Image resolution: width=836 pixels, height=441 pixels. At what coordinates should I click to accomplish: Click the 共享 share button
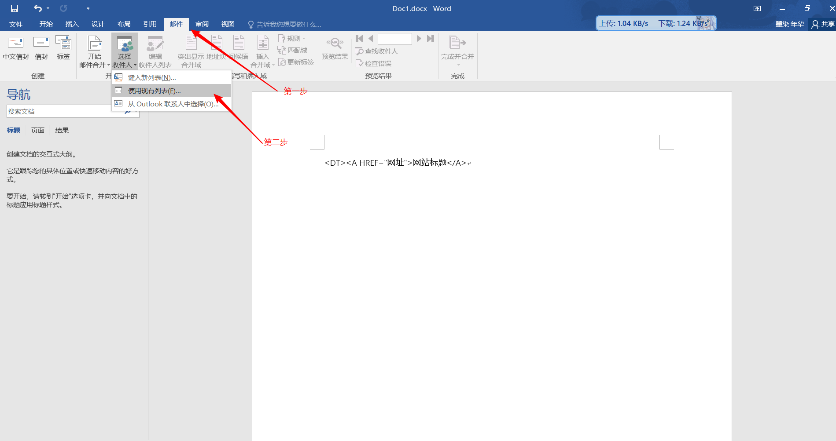point(823,24)
